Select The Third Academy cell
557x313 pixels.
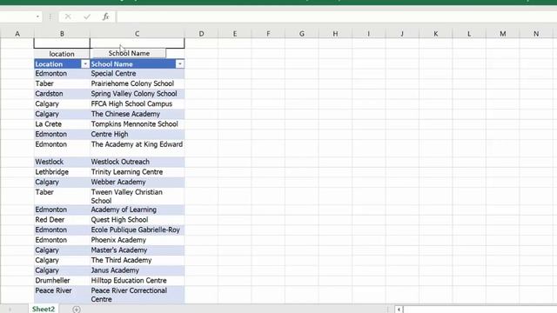pyautogui.click(x=138, y=260)
